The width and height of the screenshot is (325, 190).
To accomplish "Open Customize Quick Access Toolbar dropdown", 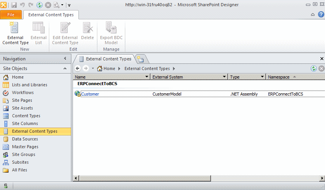I will 69,5.
